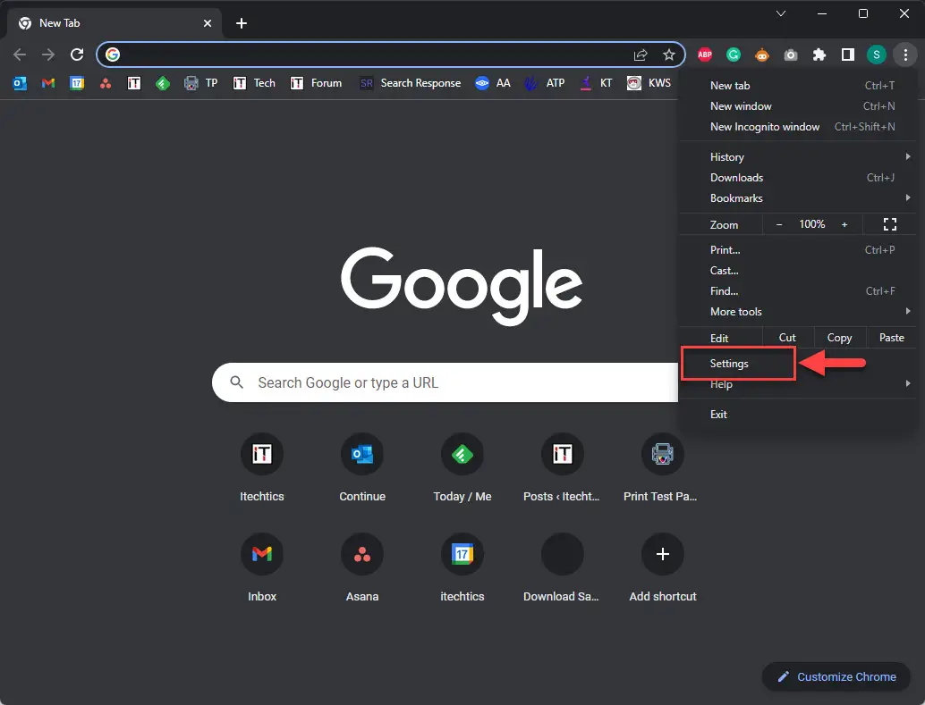Open Settings from the menu
This screenshot has width=925, height=705.
[798, 364]
